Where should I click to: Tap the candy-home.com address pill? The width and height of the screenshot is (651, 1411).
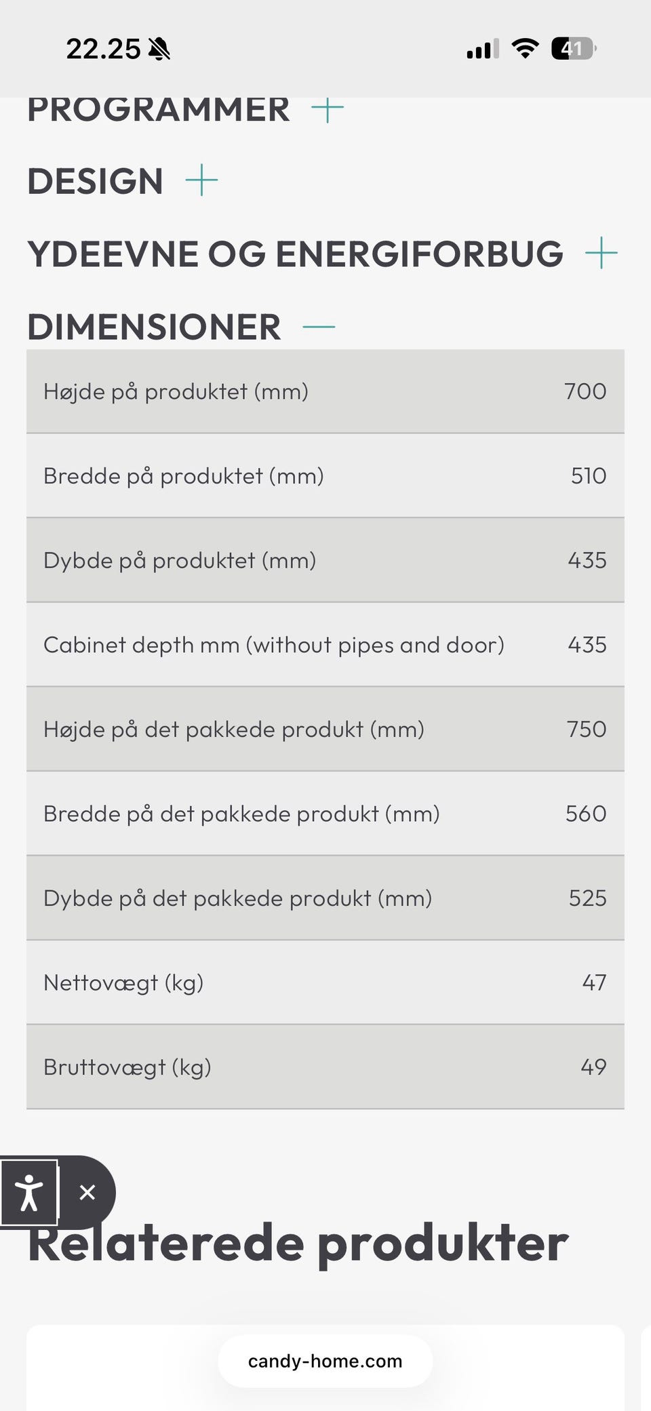(x=325, y=1361)
